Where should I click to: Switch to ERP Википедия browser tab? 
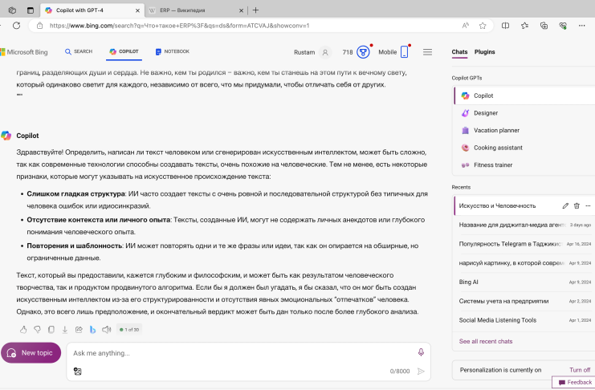click(196, 10)
